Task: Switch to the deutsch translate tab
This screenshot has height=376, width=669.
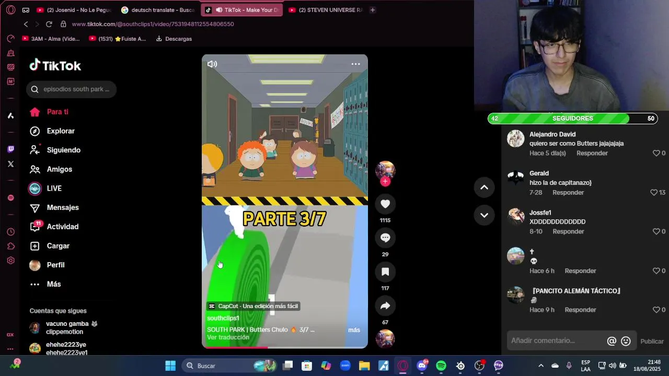Action: [158, 10]
